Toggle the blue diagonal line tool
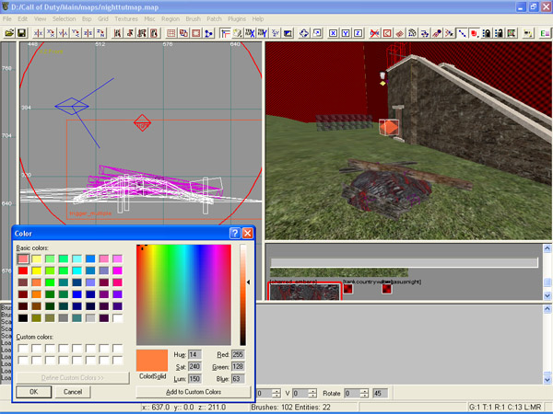Viewport: 553px width, 414px height. [462, 33]
